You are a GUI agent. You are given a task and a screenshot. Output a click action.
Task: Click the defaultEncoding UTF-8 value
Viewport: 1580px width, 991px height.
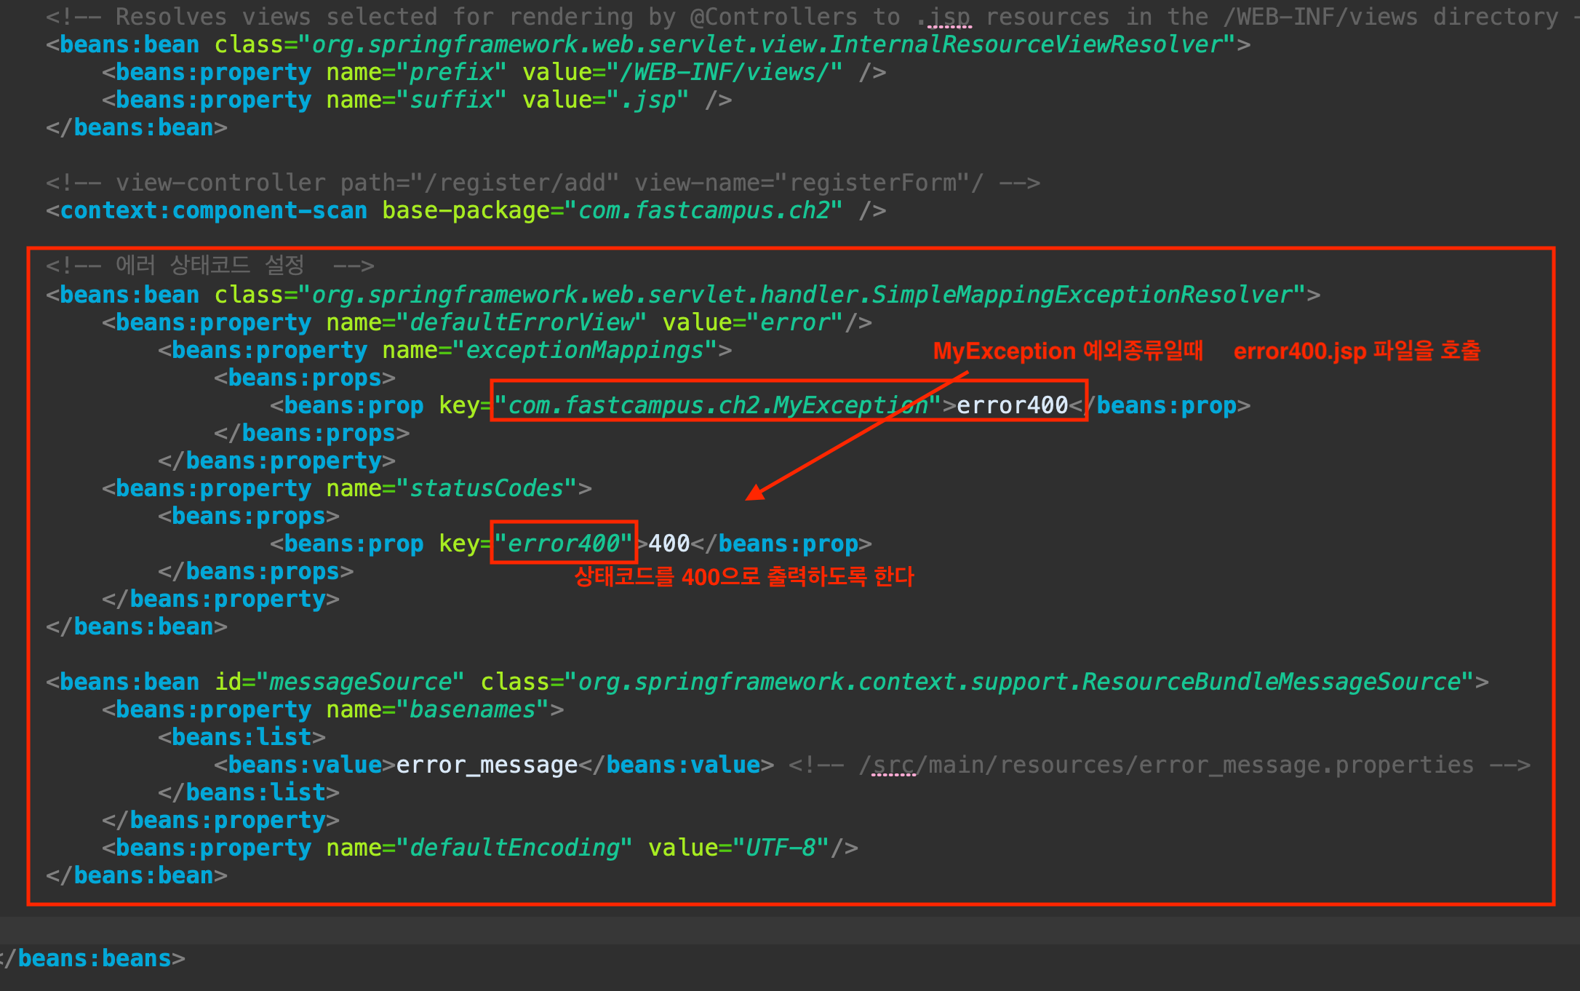pyautogui.click(x=780, y=848)
